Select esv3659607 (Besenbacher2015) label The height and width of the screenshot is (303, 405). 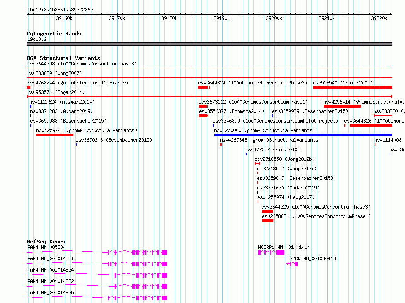pyautogui.click(x=295, y=178)
